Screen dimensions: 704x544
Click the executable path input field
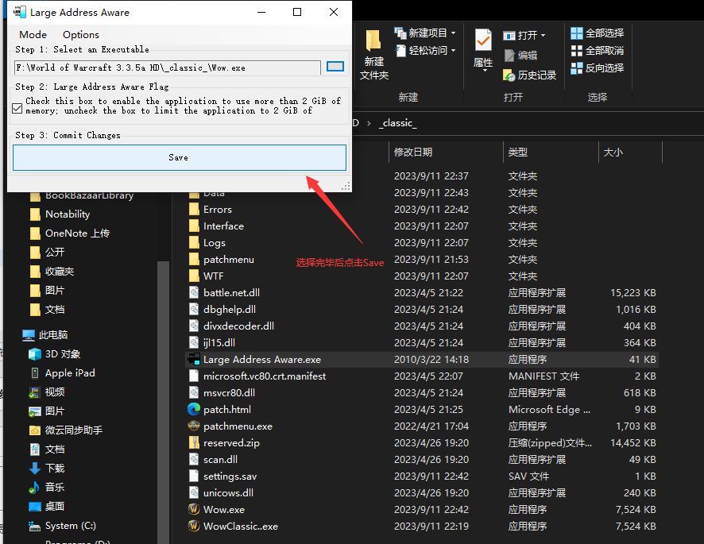pyautogui.click(x=168, y=68)
